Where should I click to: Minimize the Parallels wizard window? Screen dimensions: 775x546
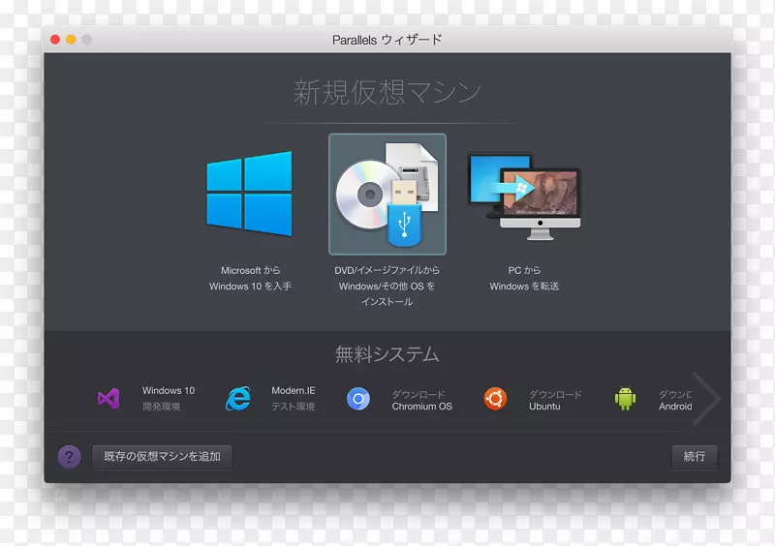[71, 40]
